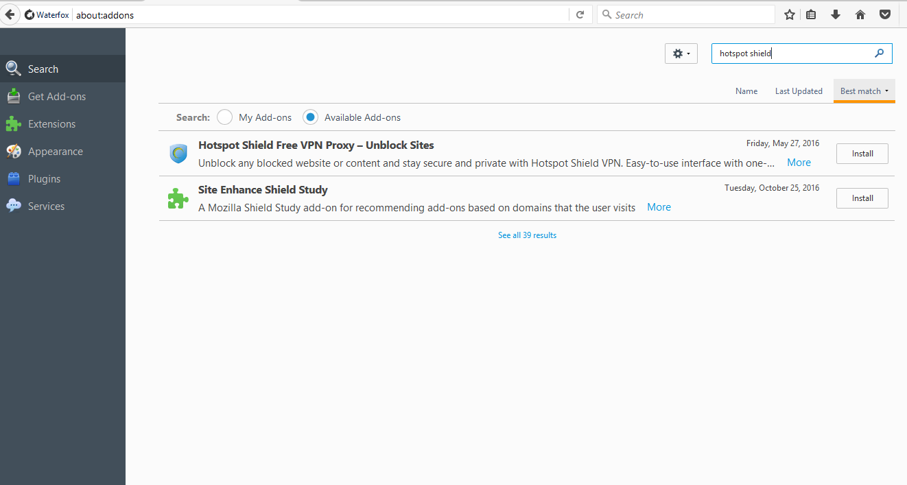This screenshot has width=907, height=485.
Task: Click the Hotspot Shield description text
Action: click(x=486, y=163)
